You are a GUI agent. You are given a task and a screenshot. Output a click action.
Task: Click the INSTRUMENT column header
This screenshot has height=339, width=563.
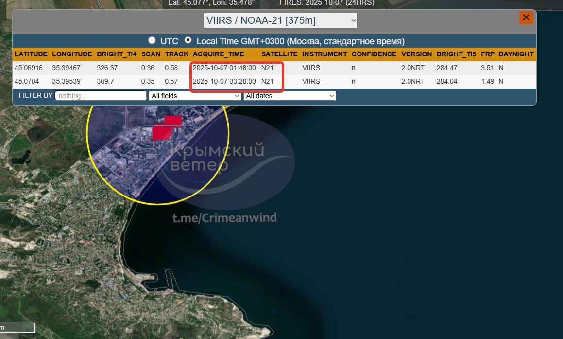tap(324, 54)
